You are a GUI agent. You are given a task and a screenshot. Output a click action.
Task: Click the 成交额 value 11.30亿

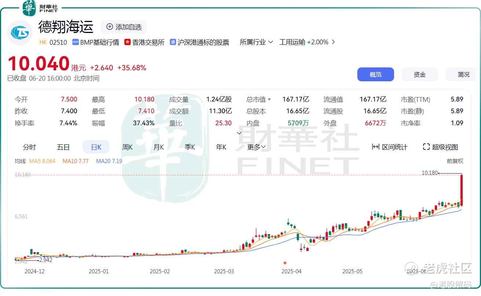click(x=221, y=111)
